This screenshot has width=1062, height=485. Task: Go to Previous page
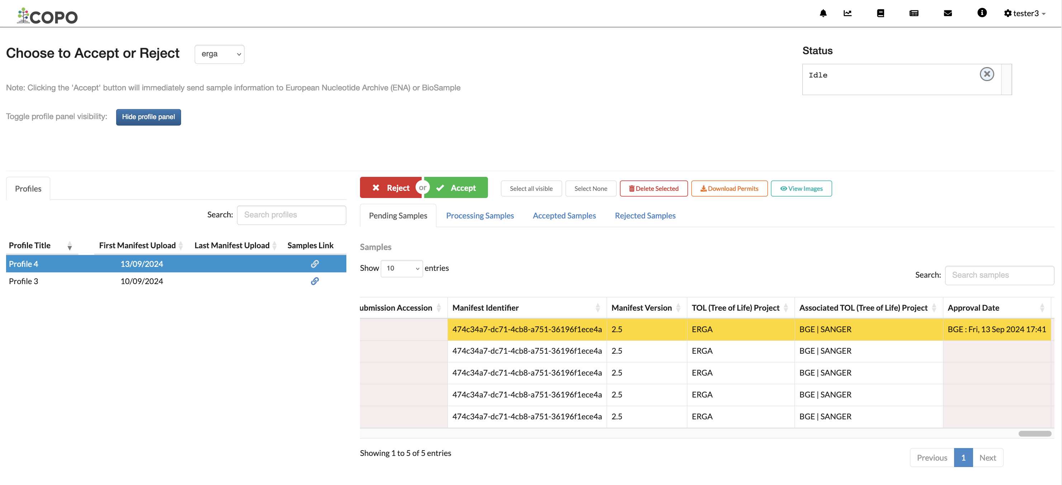coord(932,458)
